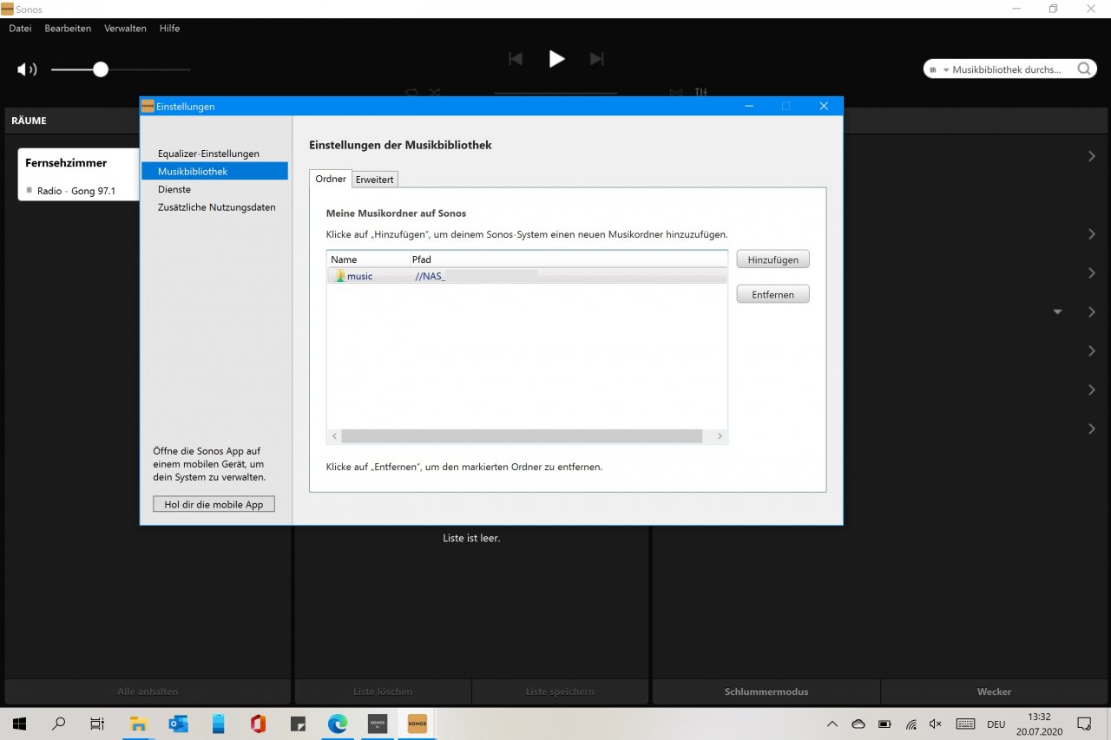
Task: Open the Windows notification center
Action: (1084, 724)
